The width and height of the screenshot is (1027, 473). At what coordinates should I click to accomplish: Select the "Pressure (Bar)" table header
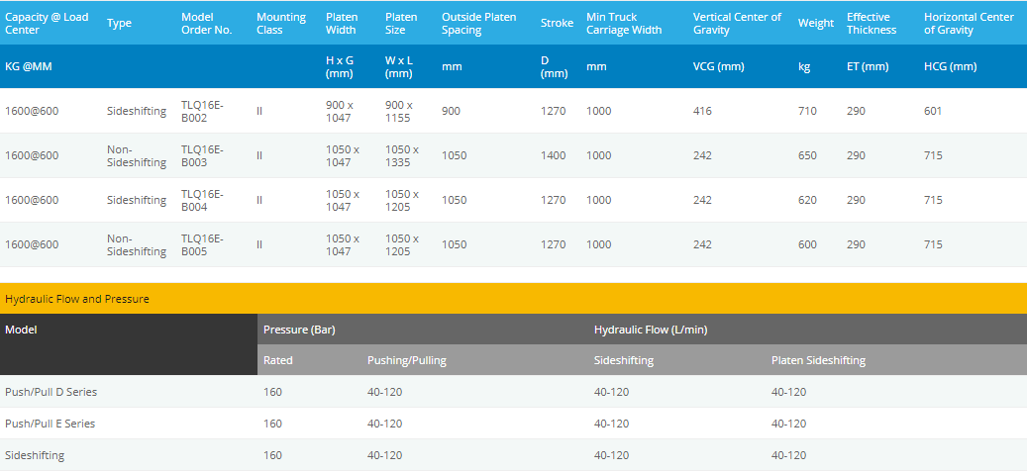click(299, 330)
